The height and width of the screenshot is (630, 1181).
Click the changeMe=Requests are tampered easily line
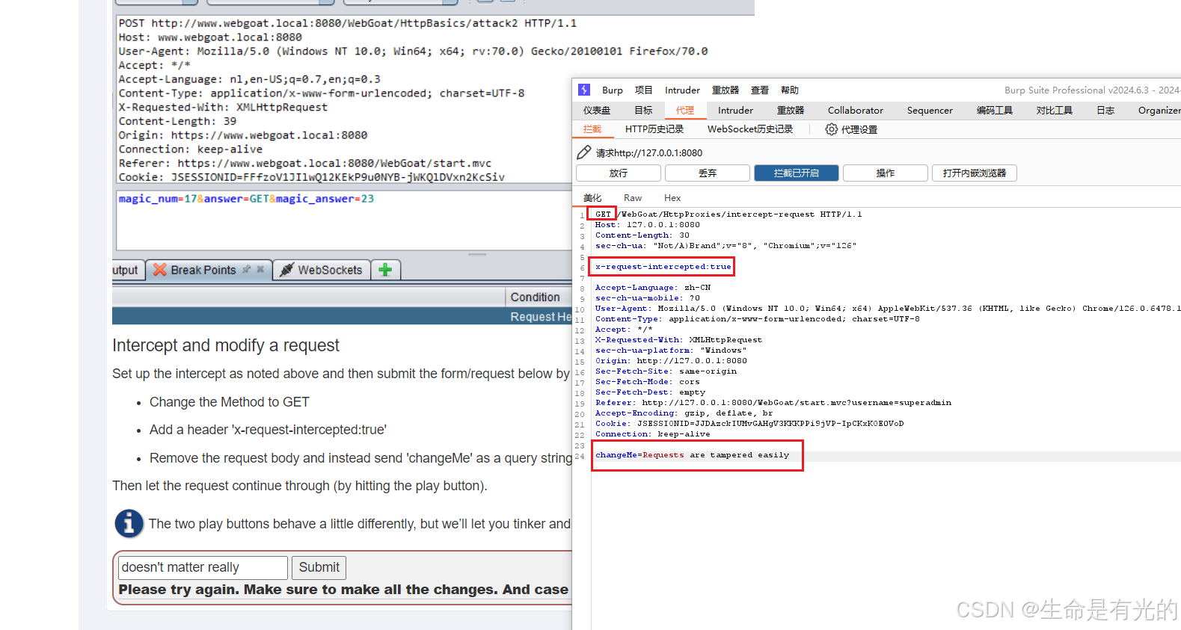693,454
